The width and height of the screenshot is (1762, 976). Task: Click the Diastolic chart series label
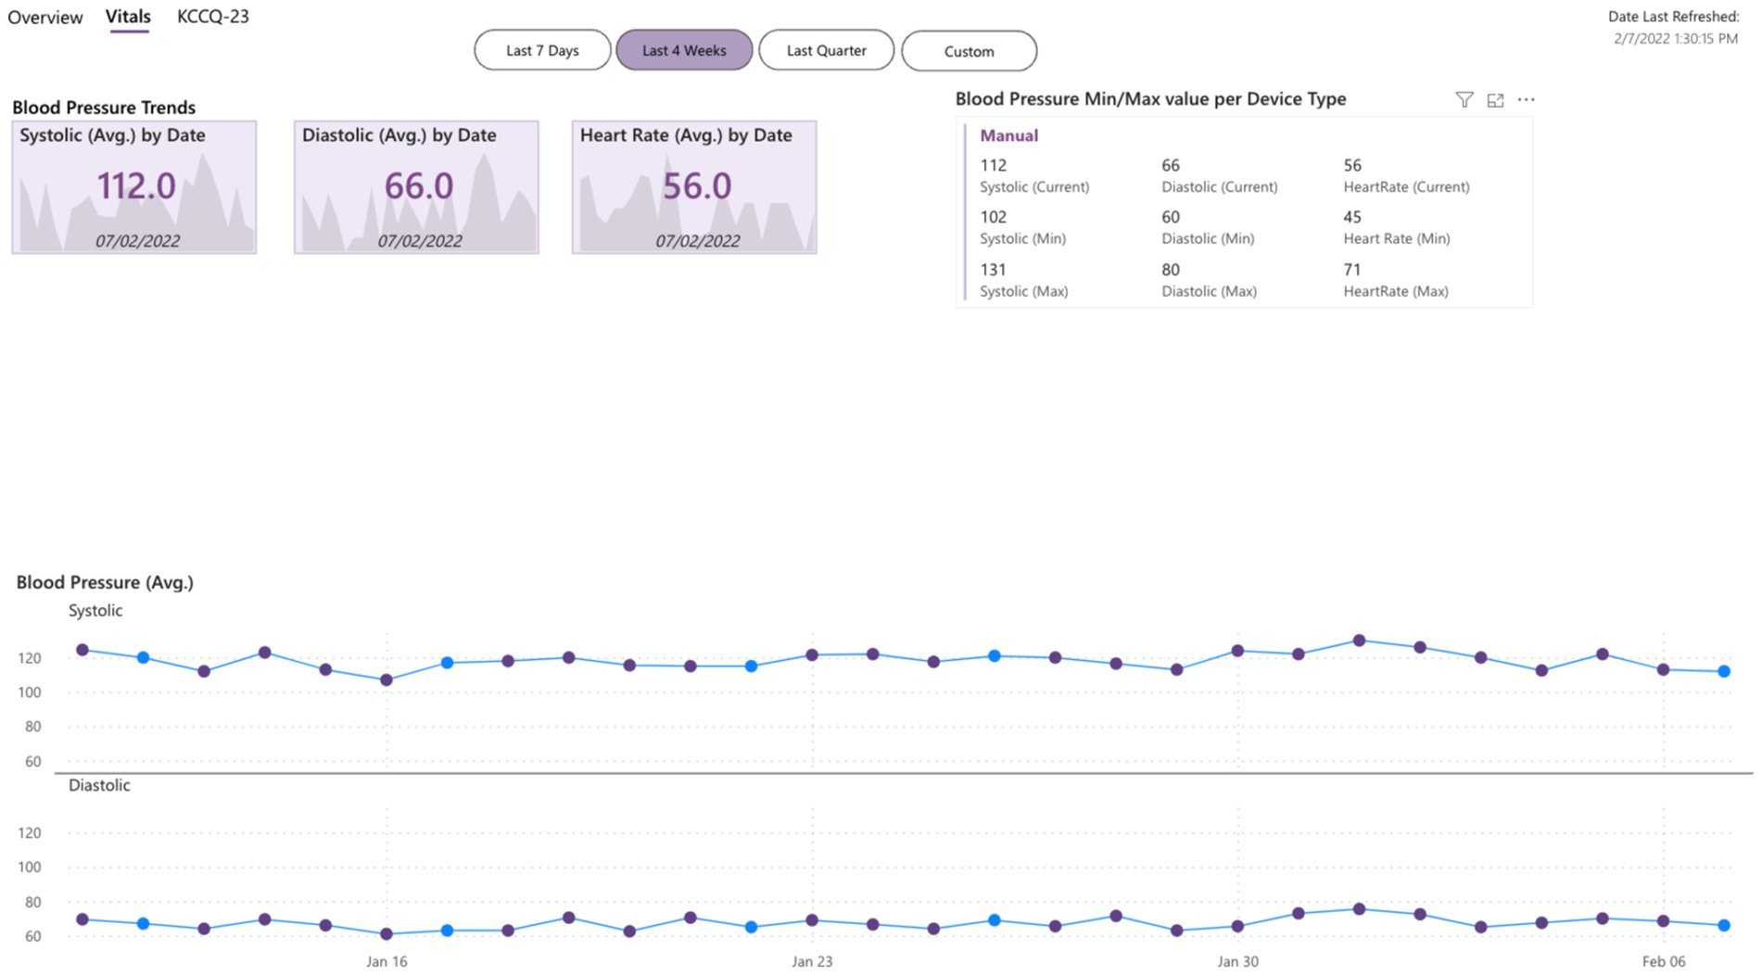point(99,785)
